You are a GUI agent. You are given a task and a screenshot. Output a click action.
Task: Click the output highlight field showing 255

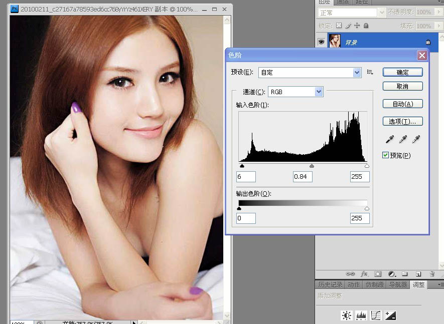pos(360,218)
